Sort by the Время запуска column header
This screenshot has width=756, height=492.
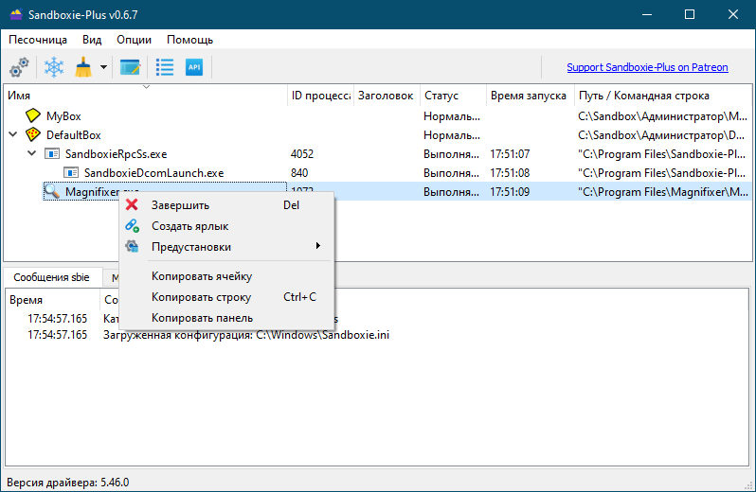coord(531,96)
